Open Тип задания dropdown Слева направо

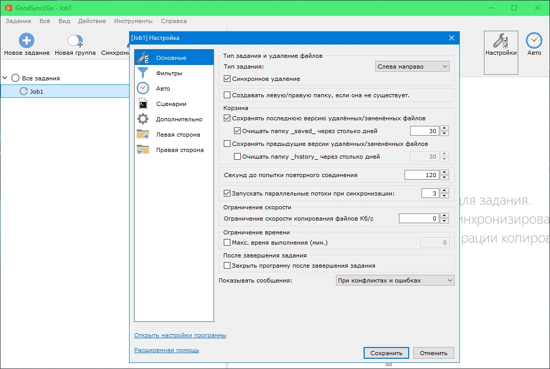[x=412, y=67]
